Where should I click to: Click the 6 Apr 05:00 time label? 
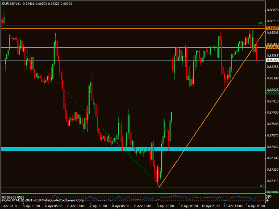click(54, 206)
